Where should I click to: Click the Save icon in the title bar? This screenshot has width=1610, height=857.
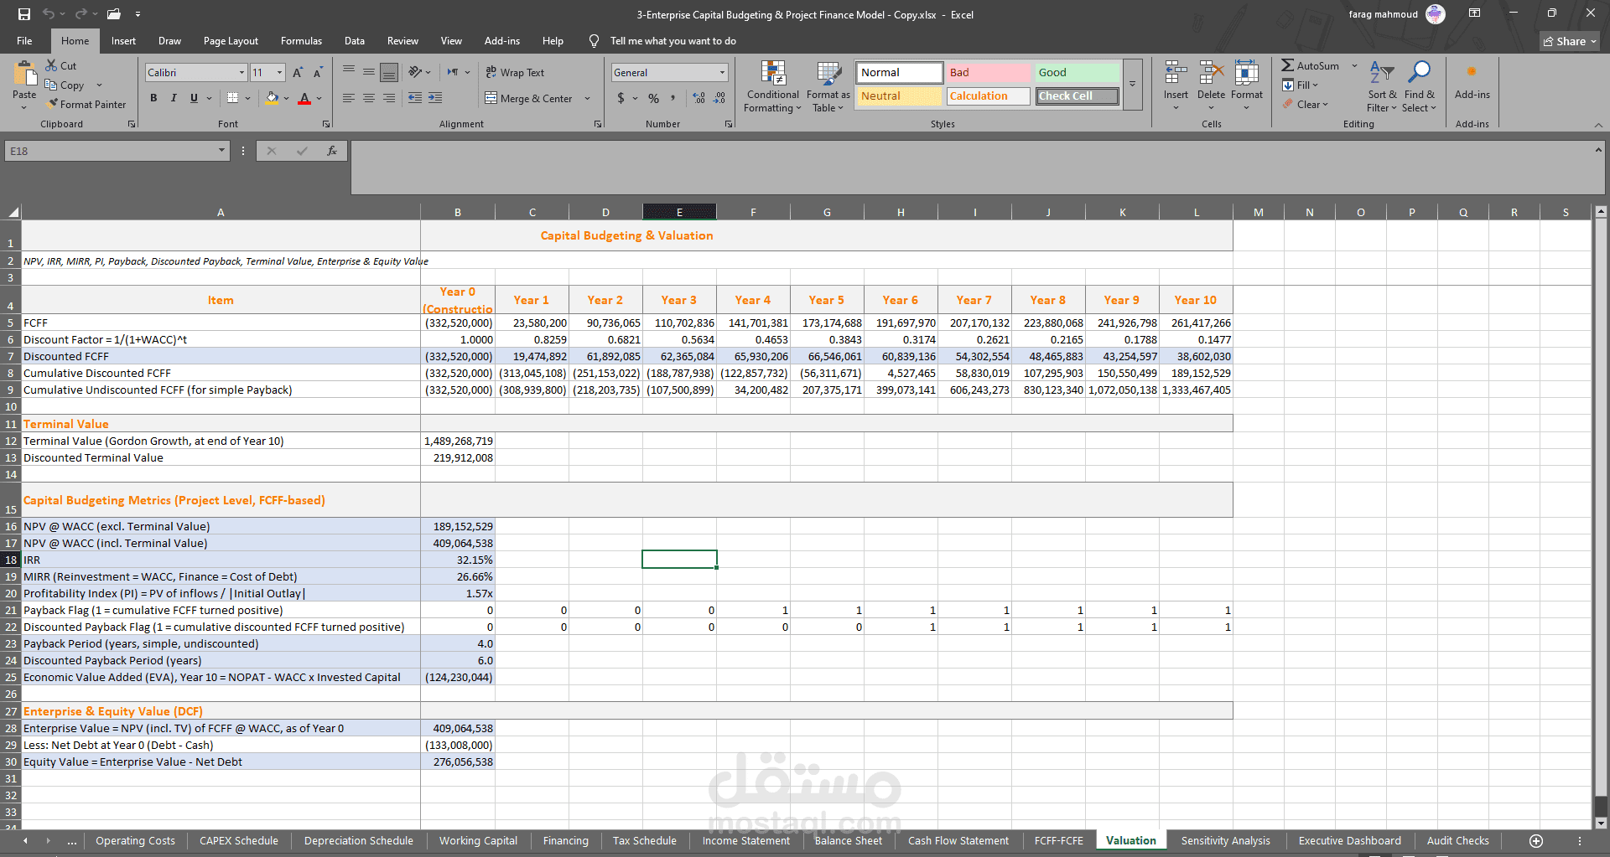point(24,14)
